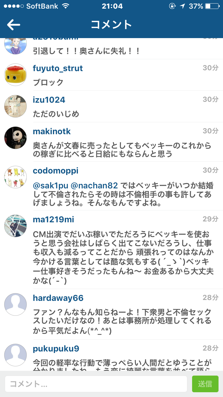Tap the battery icon in status bar
Viewport: 223px width, 397px height.
pos(212,6)
